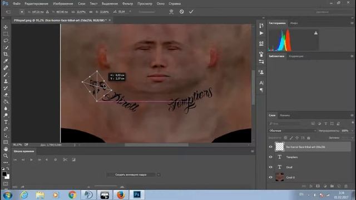Select the Move tool
The width and height of the screenshot is (356, 200).
(6, 27)
